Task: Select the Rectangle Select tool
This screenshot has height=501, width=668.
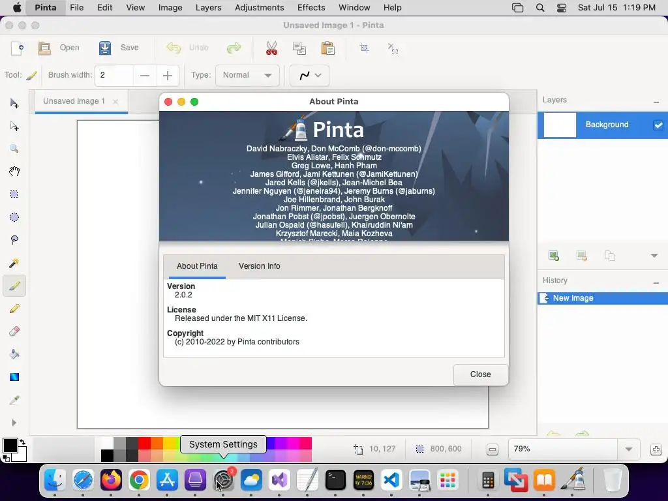Action: 14,194
